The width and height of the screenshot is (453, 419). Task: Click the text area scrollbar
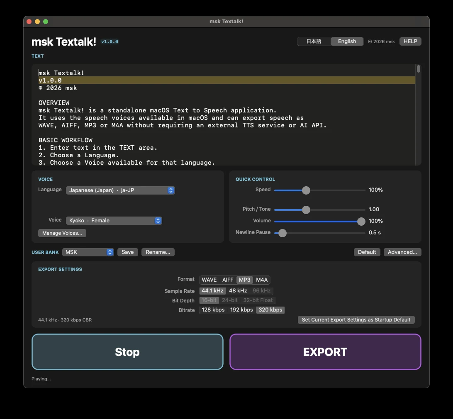[418, 69]
